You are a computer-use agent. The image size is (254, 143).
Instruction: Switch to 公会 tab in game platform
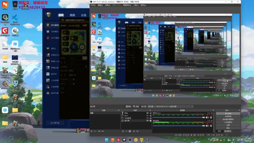(84, 15)
